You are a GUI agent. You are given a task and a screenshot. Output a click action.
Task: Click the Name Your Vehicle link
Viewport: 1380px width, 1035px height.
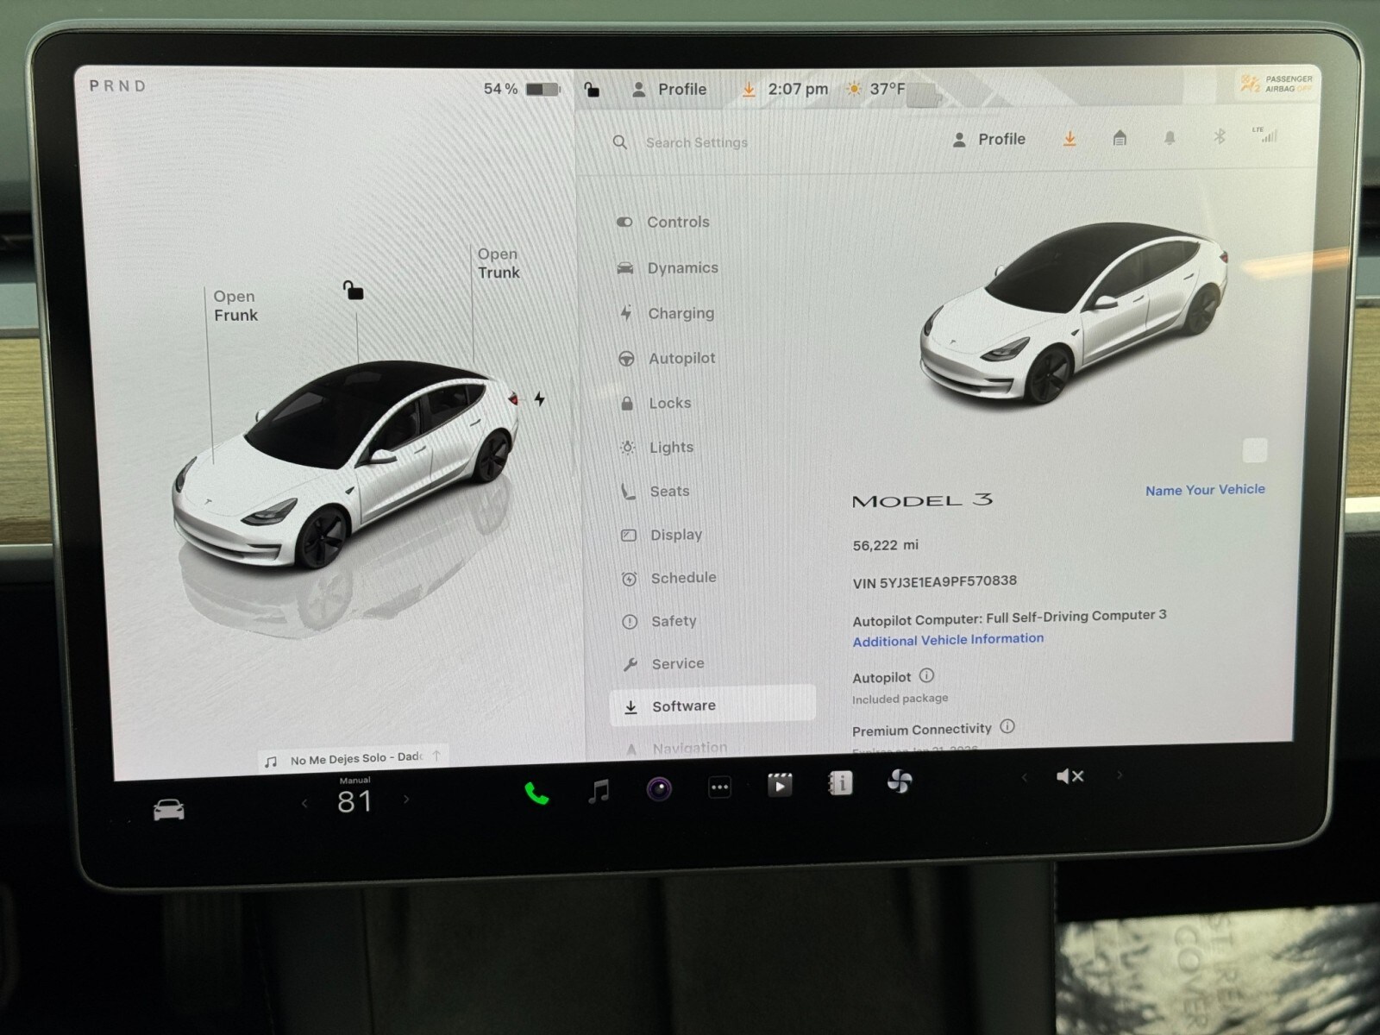click(1204, 490)
